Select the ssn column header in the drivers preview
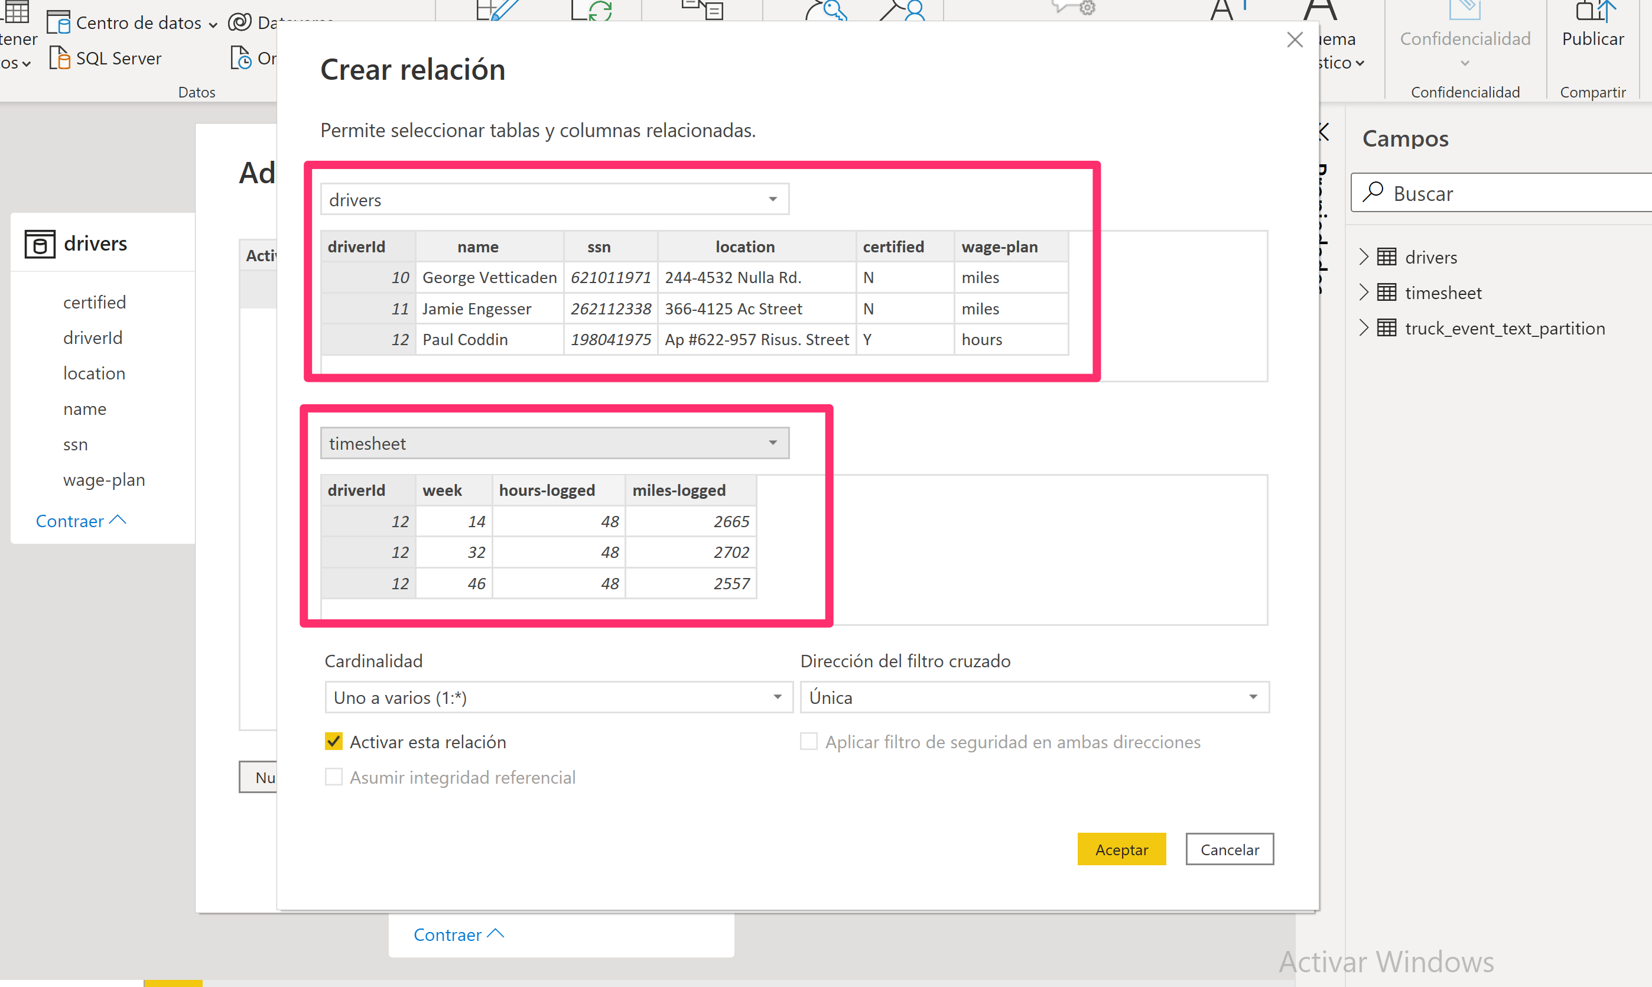Viewport: 1652px width, 987px height. [x=611, y=247]
